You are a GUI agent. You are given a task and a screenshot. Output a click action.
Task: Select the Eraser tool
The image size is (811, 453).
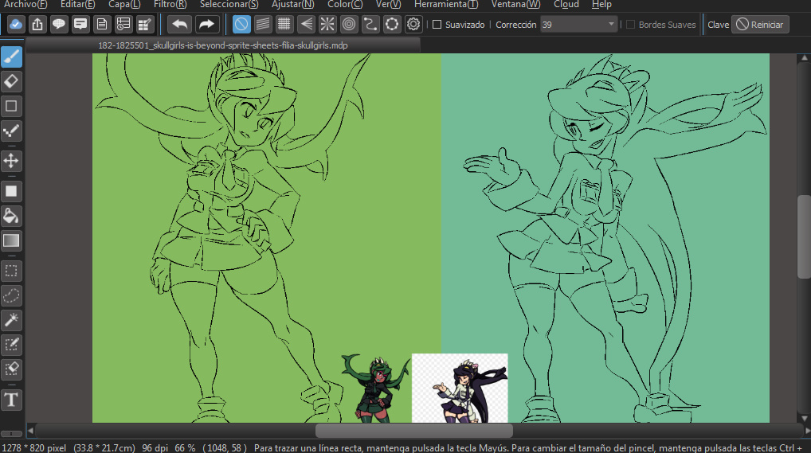point(11,82)
